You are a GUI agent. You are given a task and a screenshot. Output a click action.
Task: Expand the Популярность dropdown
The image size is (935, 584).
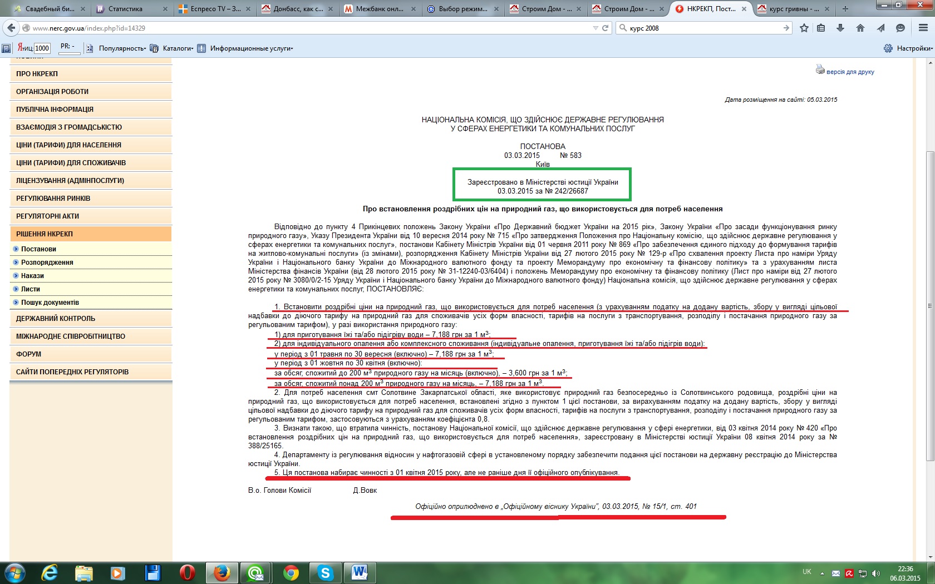pos(122,48)
